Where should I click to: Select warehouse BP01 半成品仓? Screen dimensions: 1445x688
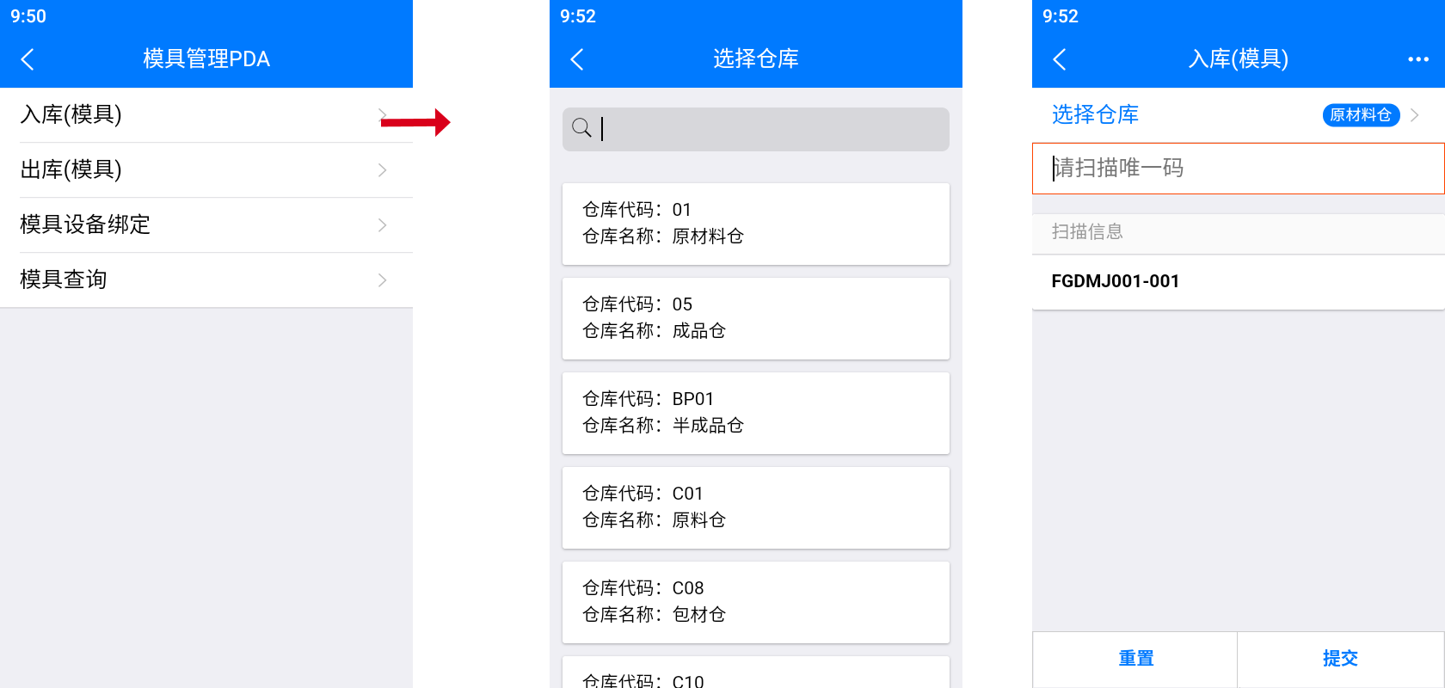click(x=755, y=413)
